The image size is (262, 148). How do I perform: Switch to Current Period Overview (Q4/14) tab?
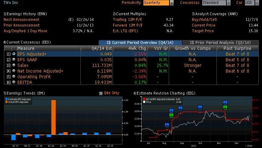(140, 42)
